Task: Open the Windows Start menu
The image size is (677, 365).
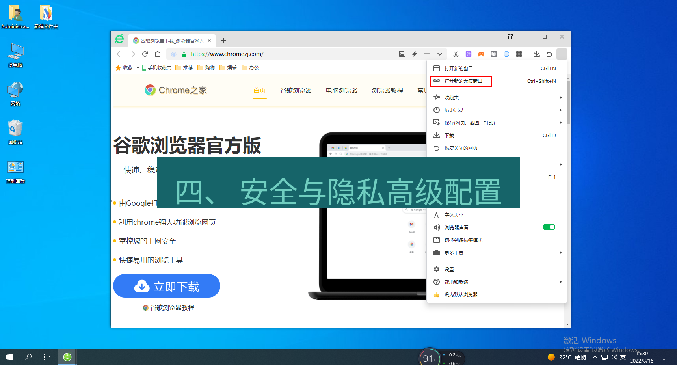Action: click(x=8, y=357)
